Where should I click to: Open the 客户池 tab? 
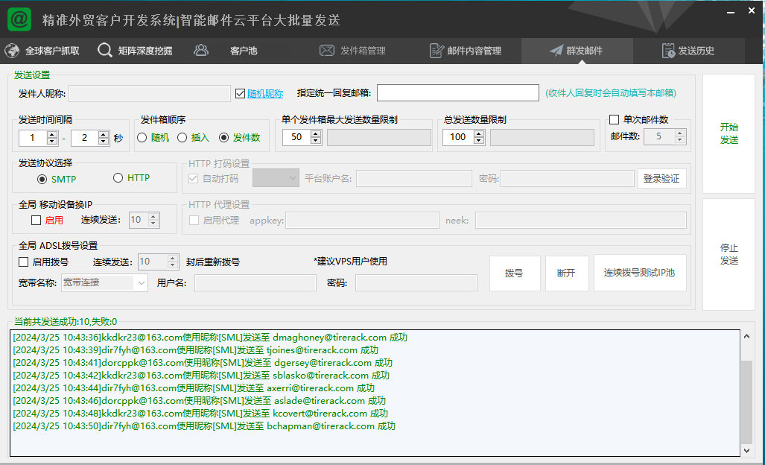[x=243, y=51]
